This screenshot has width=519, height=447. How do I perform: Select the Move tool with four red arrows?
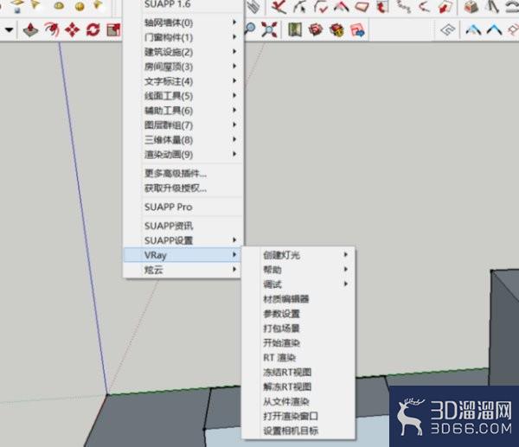click(x=73, y=30)
